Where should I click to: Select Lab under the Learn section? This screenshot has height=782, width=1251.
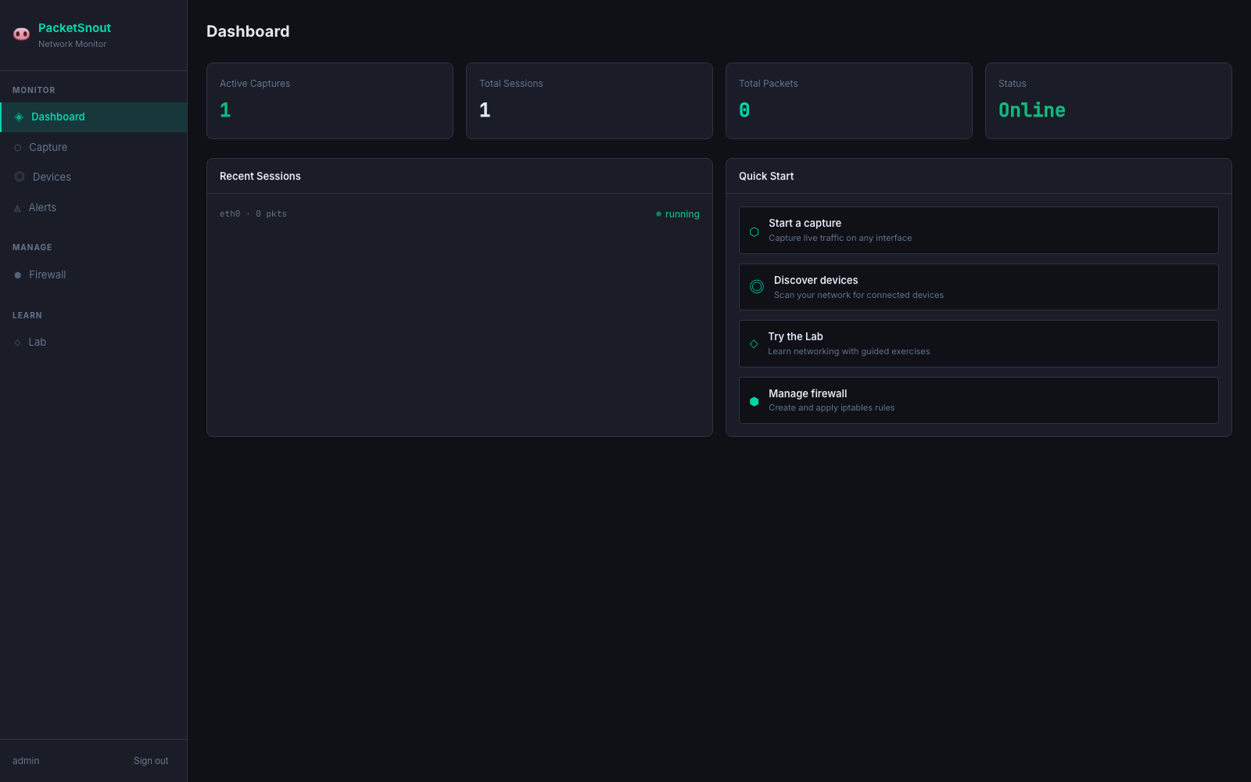point(93,342)
